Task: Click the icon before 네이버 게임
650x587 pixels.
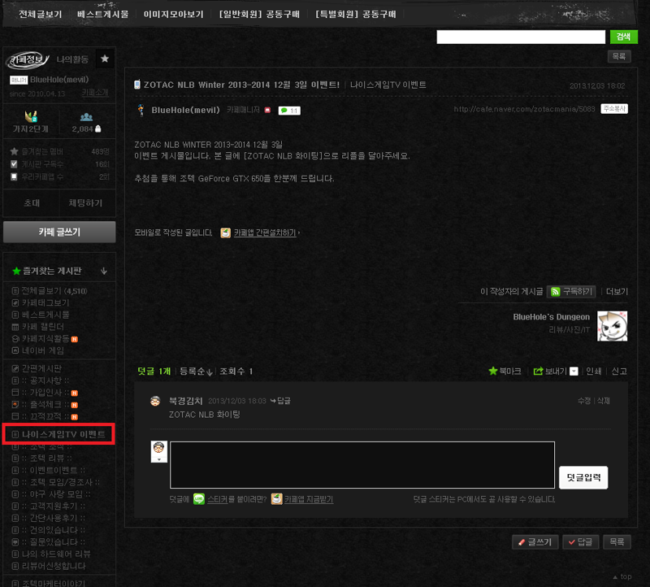Action: click(x=15, y=350)
